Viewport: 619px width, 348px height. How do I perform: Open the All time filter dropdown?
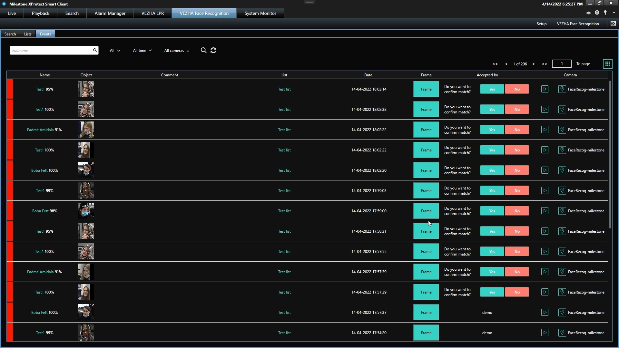pos(142,51)
